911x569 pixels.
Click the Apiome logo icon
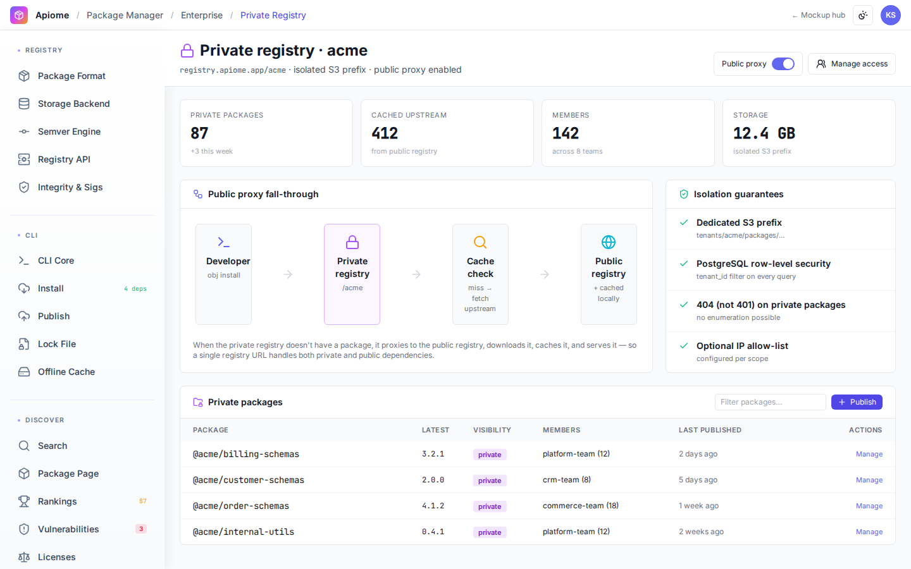tap(19, 15)
